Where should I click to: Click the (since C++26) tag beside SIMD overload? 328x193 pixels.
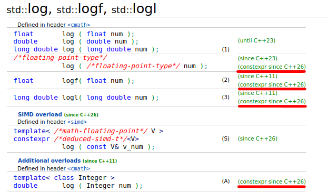81,115
